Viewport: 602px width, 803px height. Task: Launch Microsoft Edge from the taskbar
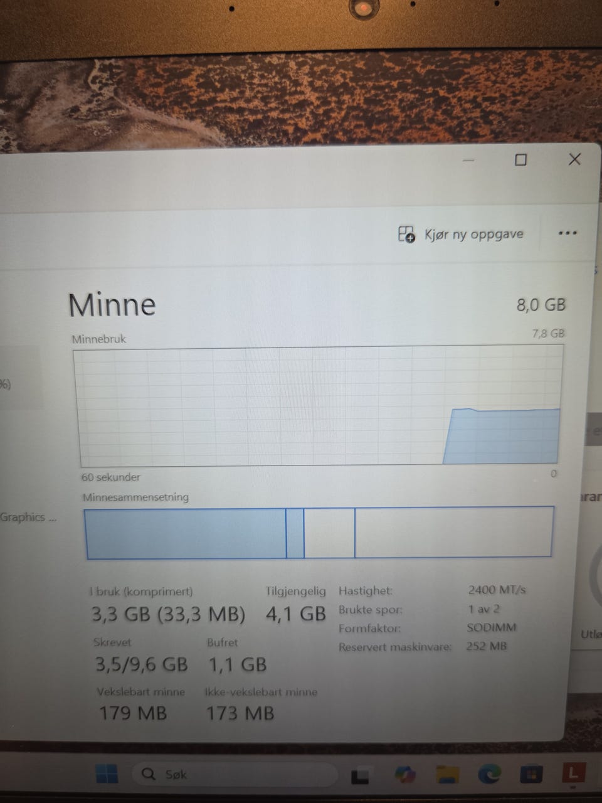tap(490, 775)
